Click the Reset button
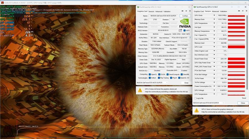 (244, 98)
